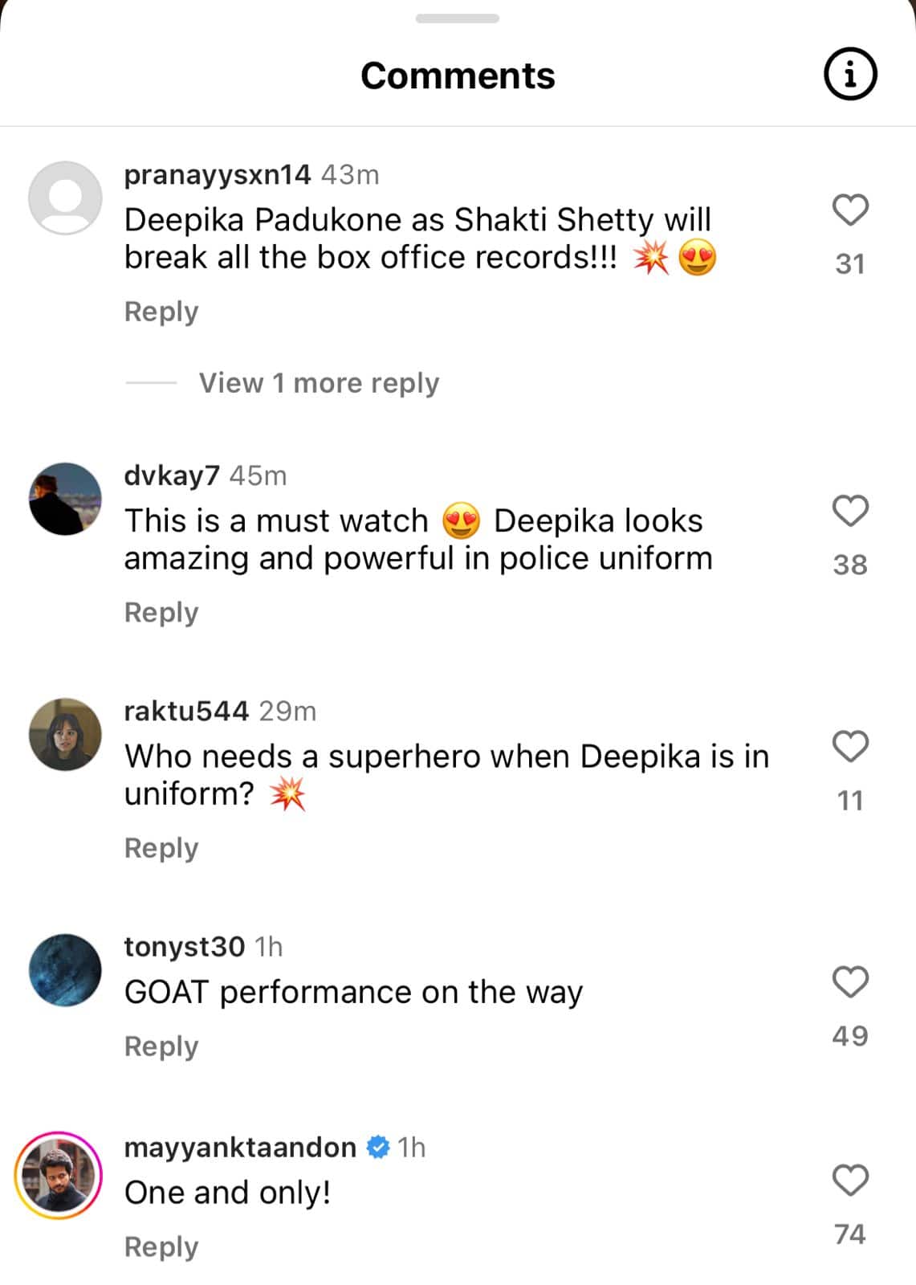Reply to dvkay7's comment
Image resolution: width=916 pixels, height=1285 pixels.
[161, 613]
